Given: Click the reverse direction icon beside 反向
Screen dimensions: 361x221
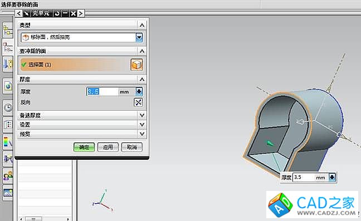Looking at the screenshot, I should point(138,102).
